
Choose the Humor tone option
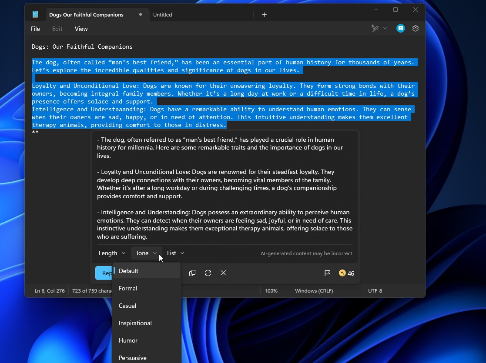(x=146, y=340)
